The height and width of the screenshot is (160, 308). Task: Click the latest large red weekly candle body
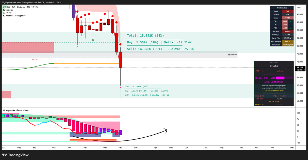[x=120, y=60]
